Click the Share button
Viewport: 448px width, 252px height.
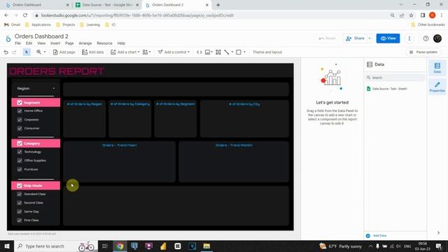355,38
